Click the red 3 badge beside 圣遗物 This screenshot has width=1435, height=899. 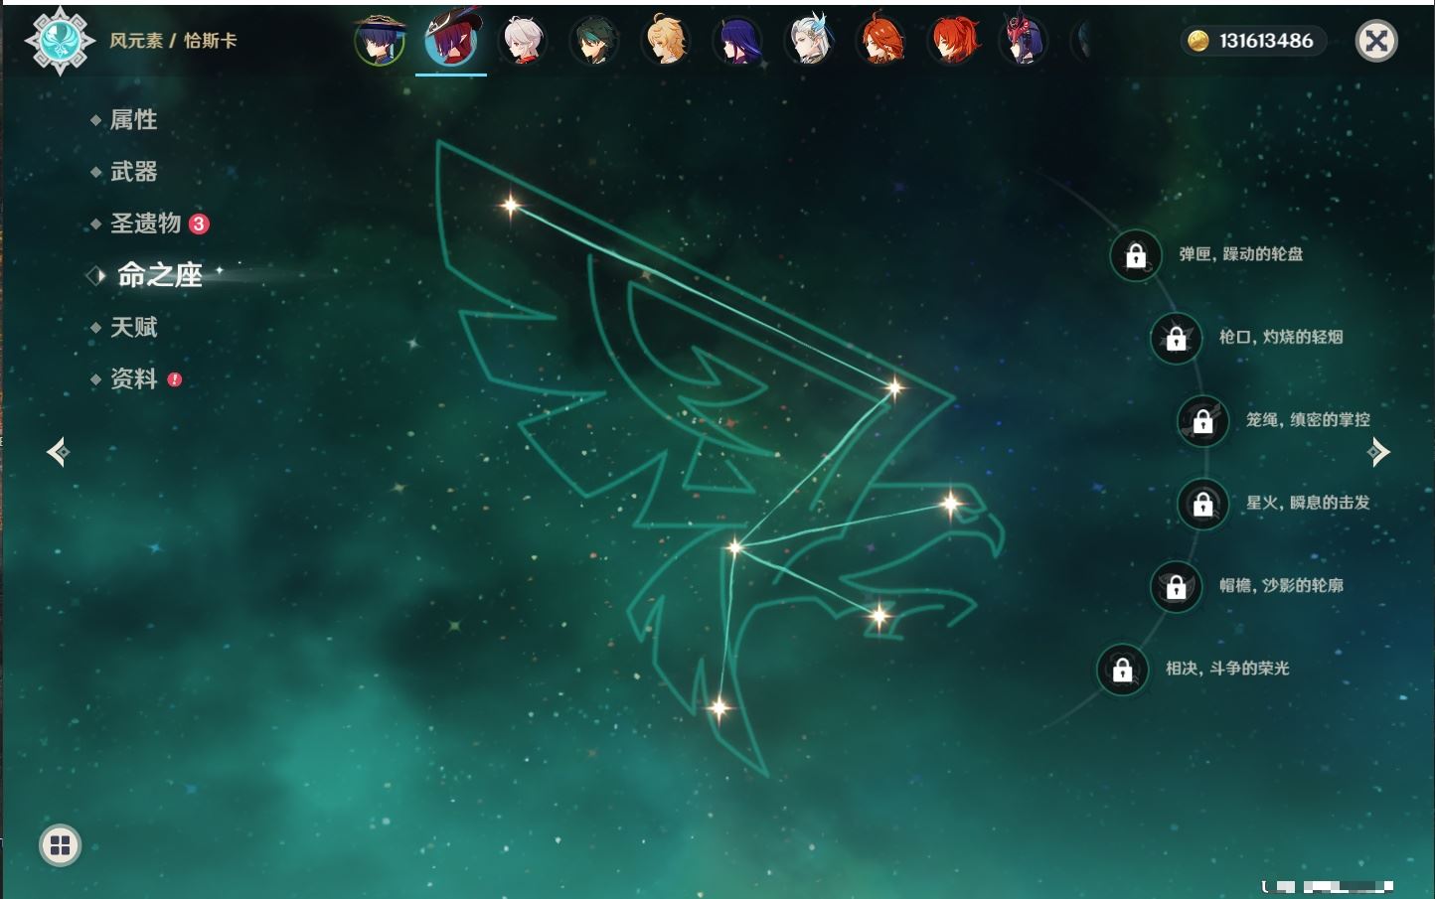click(199, 224)
